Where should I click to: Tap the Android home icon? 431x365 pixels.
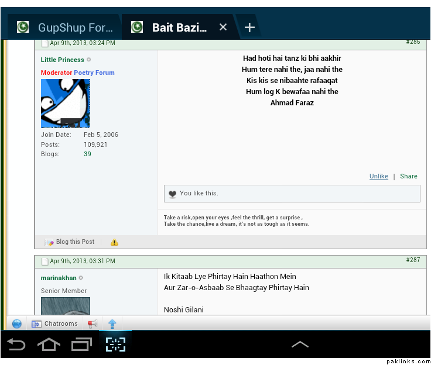49,345
